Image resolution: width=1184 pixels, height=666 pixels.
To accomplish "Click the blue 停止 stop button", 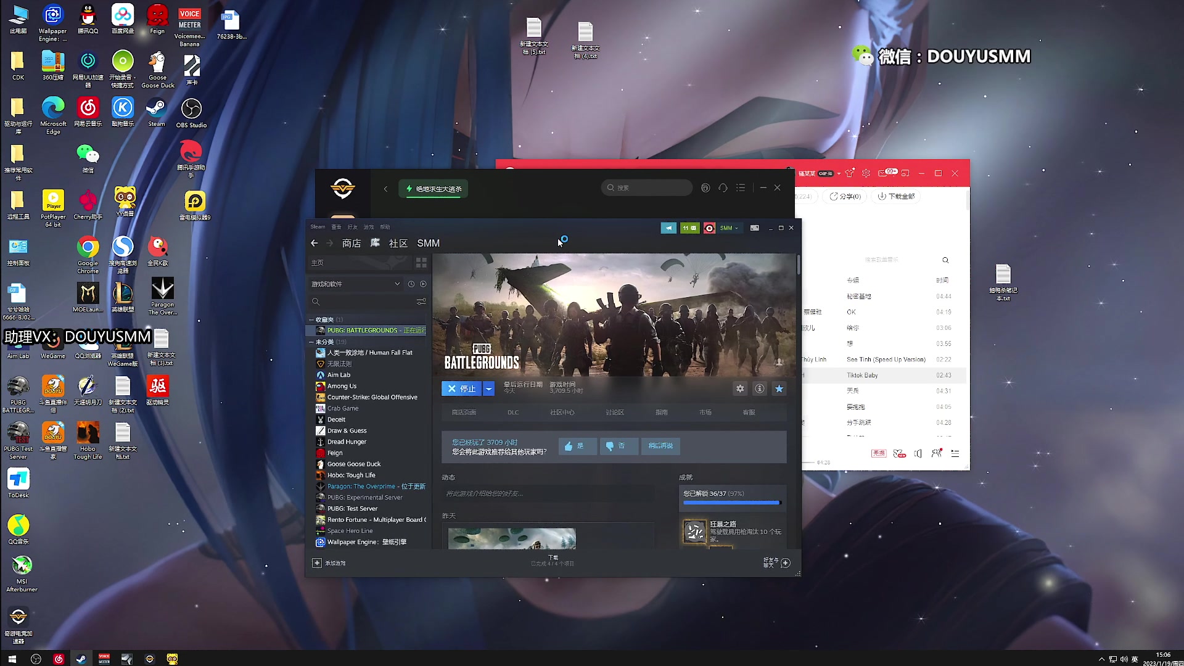I will click(461, 388).
